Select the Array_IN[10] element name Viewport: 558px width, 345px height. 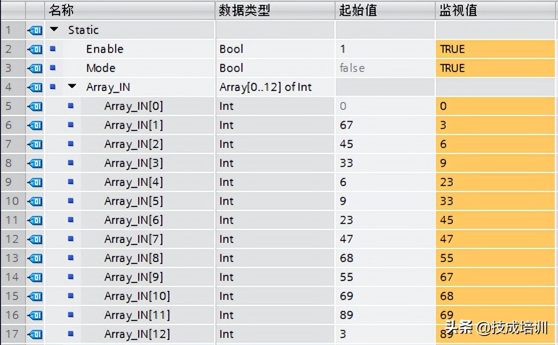tap(137, 296)
